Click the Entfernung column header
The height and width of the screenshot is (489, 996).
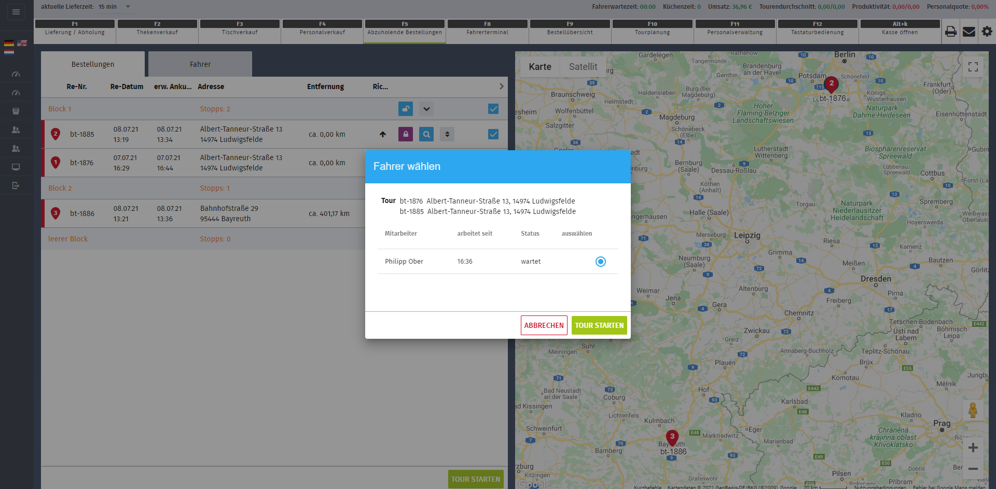click(325, 87)
